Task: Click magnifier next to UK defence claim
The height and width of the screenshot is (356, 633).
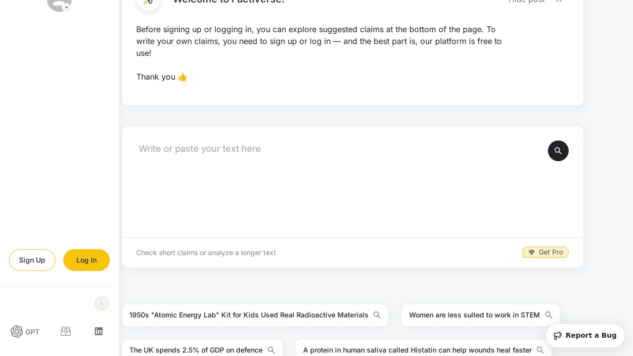Action: pos(271,350)
